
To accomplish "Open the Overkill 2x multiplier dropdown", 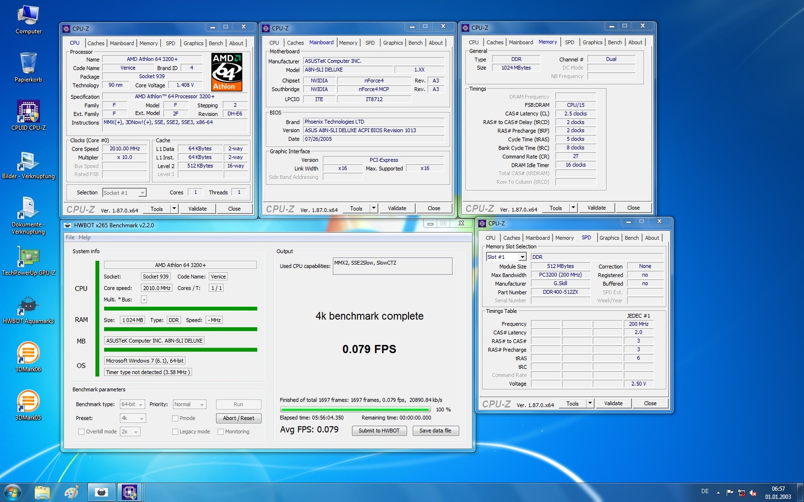I will [x=130, y=432].
